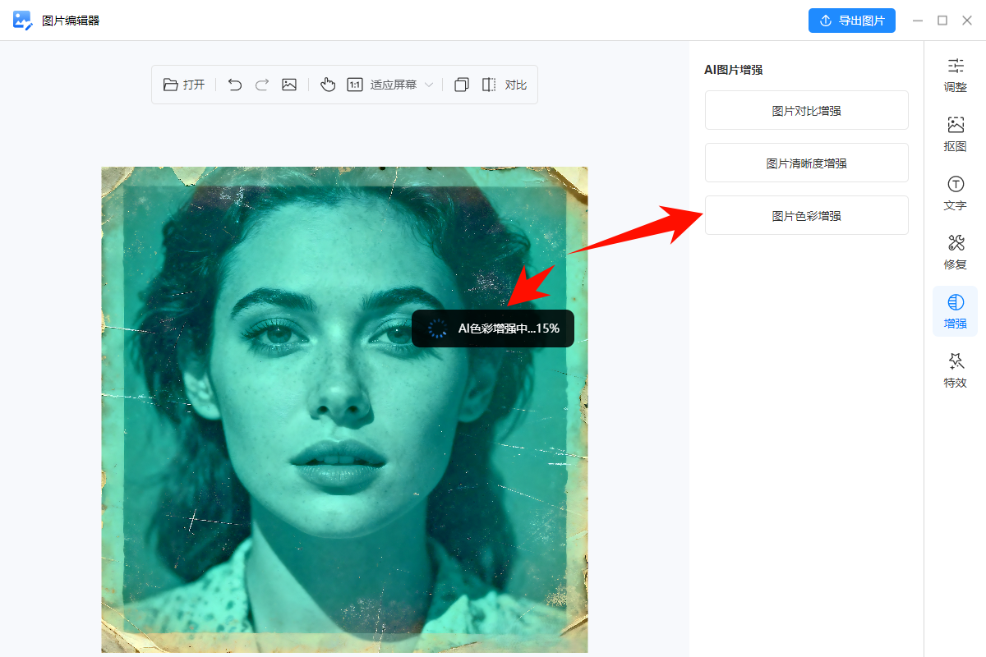
Task: Click the 图片清晰度增强 button
Action: [806, 163]
